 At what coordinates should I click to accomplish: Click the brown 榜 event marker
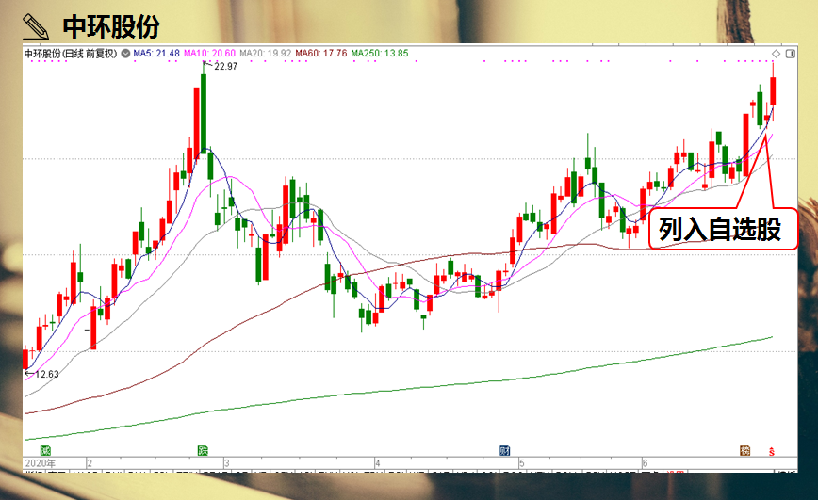tap(744, 450)
